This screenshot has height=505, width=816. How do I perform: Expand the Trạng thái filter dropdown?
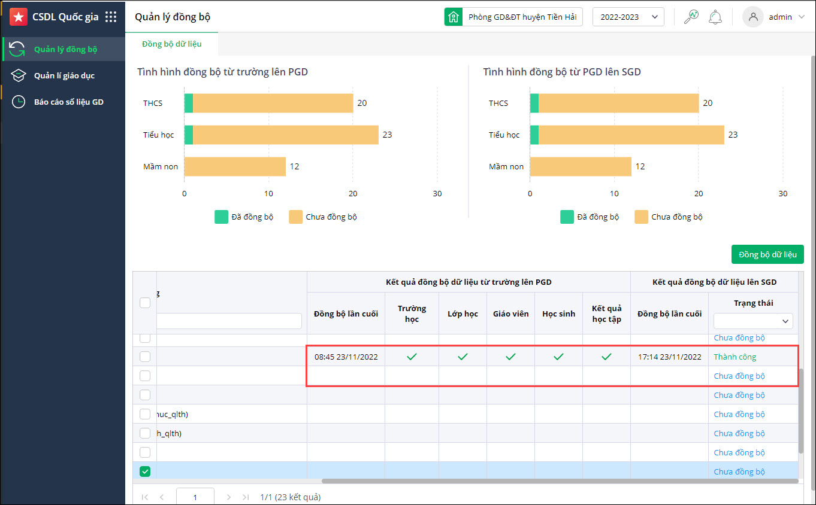(752, 321)
